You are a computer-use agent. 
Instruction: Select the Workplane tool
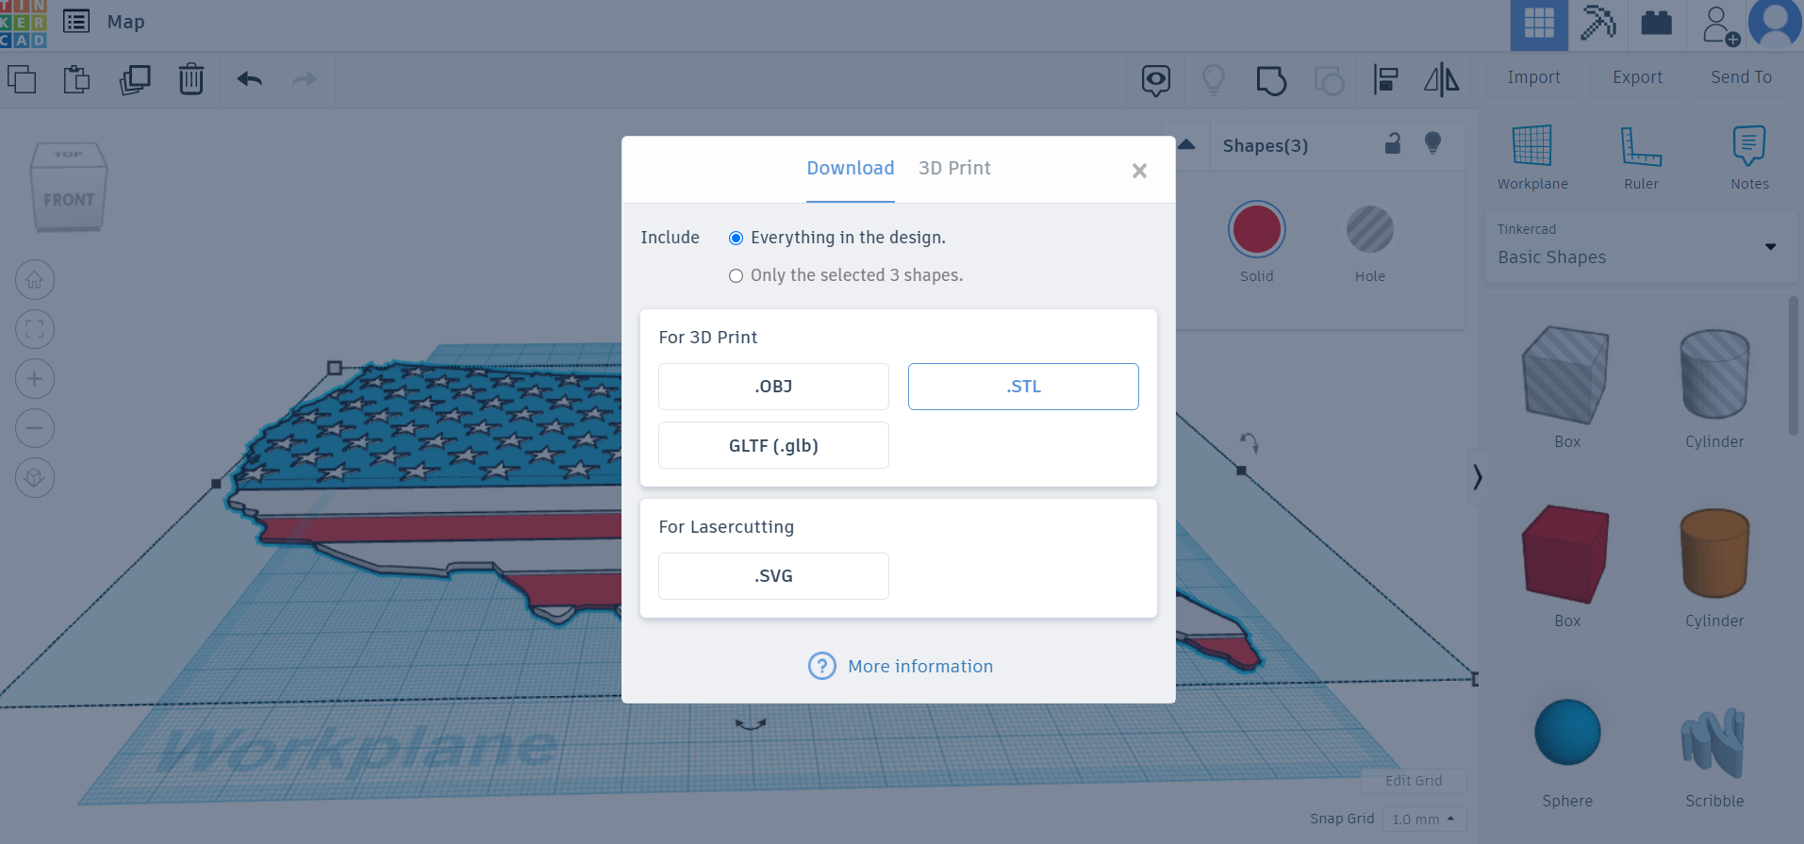tap(1532, 157)
